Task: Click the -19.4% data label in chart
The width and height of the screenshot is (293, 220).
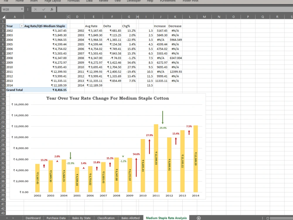Action: pyautogui.click(x=163, y=128)
